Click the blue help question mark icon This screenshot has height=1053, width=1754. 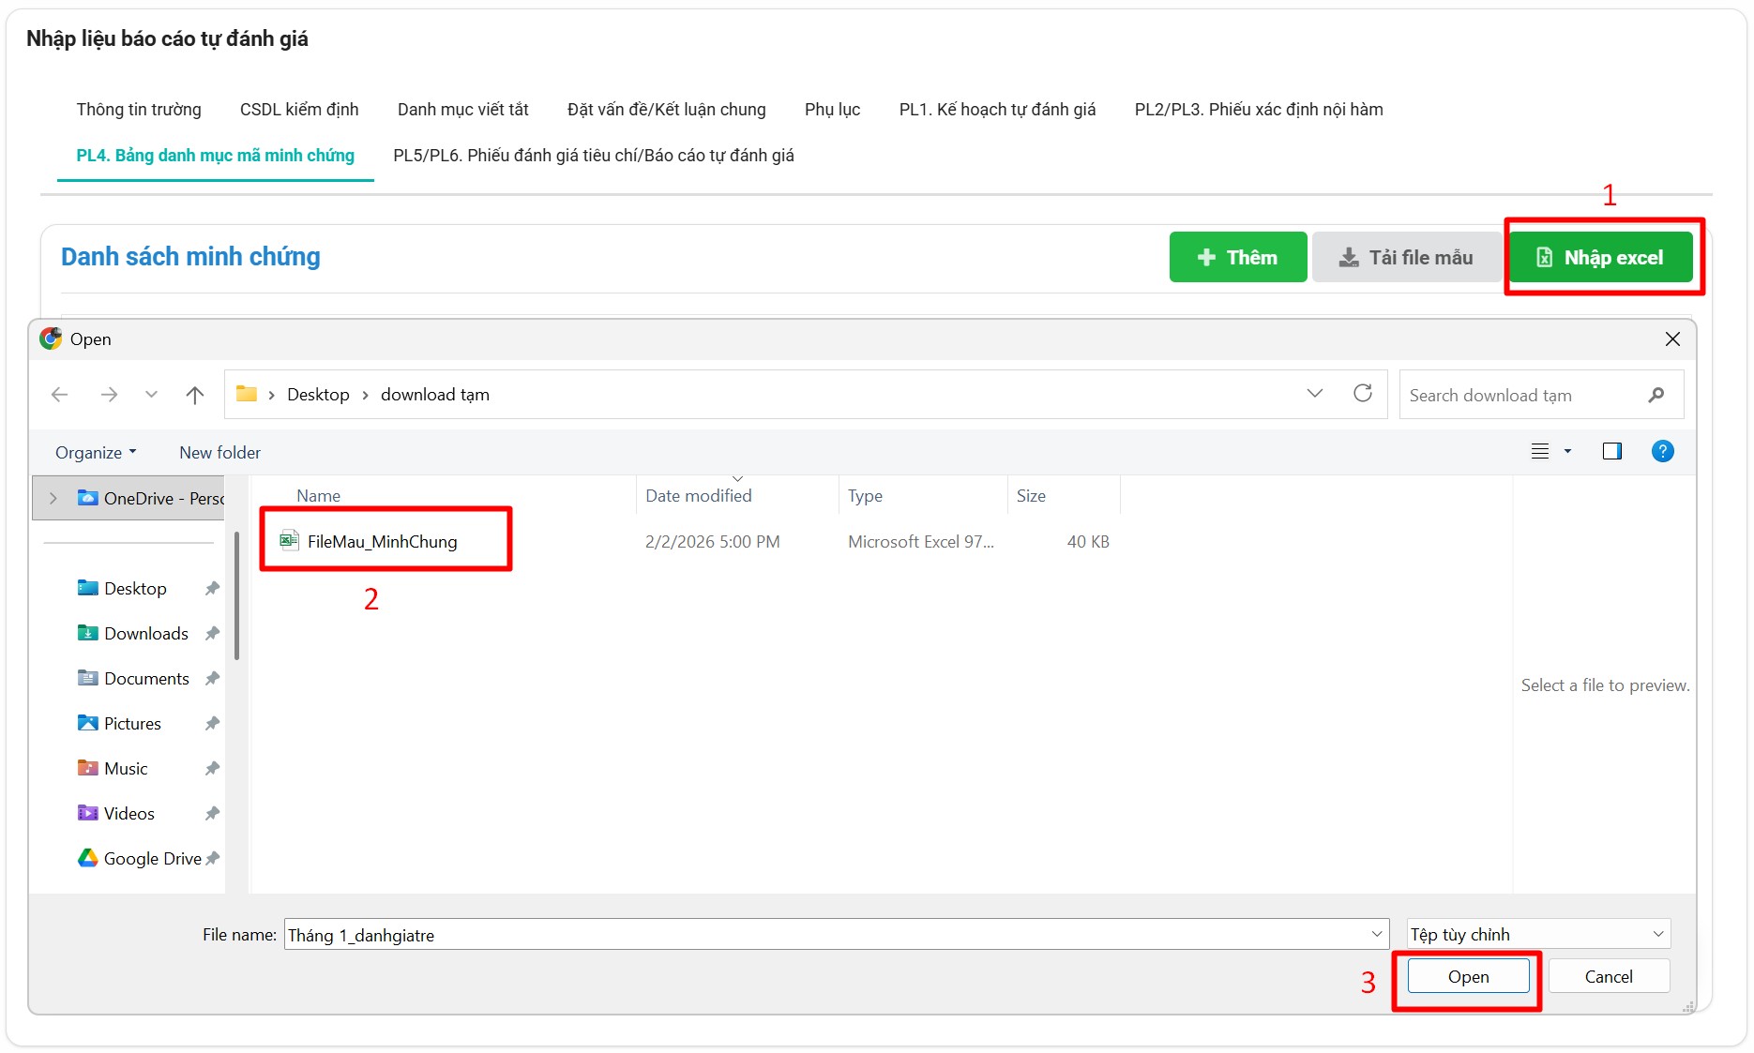pos(1662,452)
